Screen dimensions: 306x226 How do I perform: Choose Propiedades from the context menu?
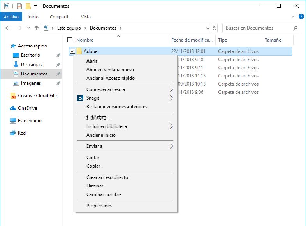click(x=99, y=206)
